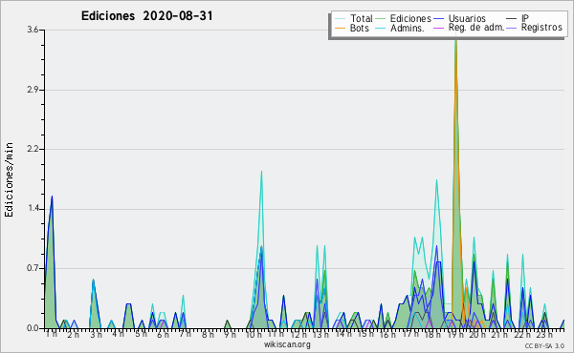Click the blue peak at 1 h

click(x=52, y=197)
